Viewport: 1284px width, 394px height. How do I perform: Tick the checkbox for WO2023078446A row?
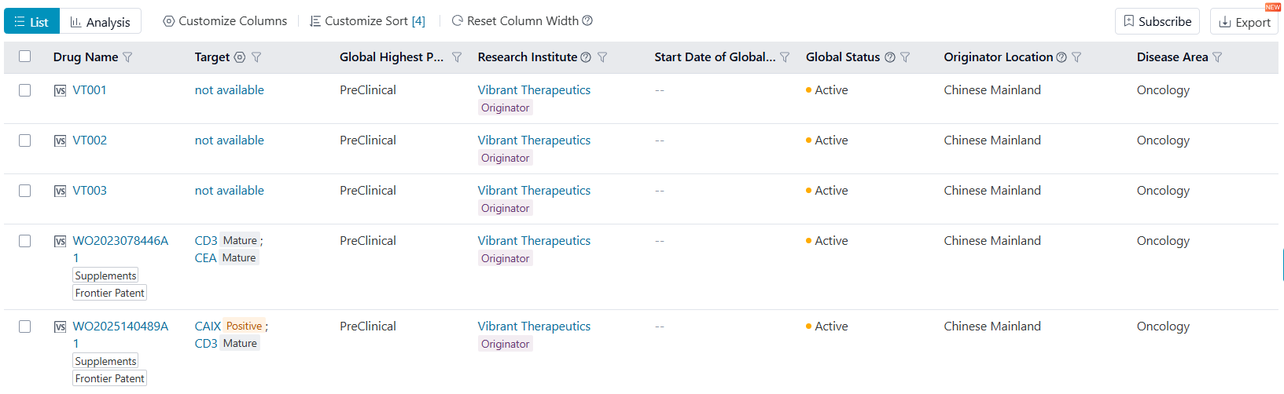coord(25,241)
